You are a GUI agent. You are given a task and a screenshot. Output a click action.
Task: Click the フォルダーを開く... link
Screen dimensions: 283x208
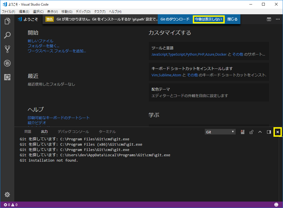[x=43, y=46]
